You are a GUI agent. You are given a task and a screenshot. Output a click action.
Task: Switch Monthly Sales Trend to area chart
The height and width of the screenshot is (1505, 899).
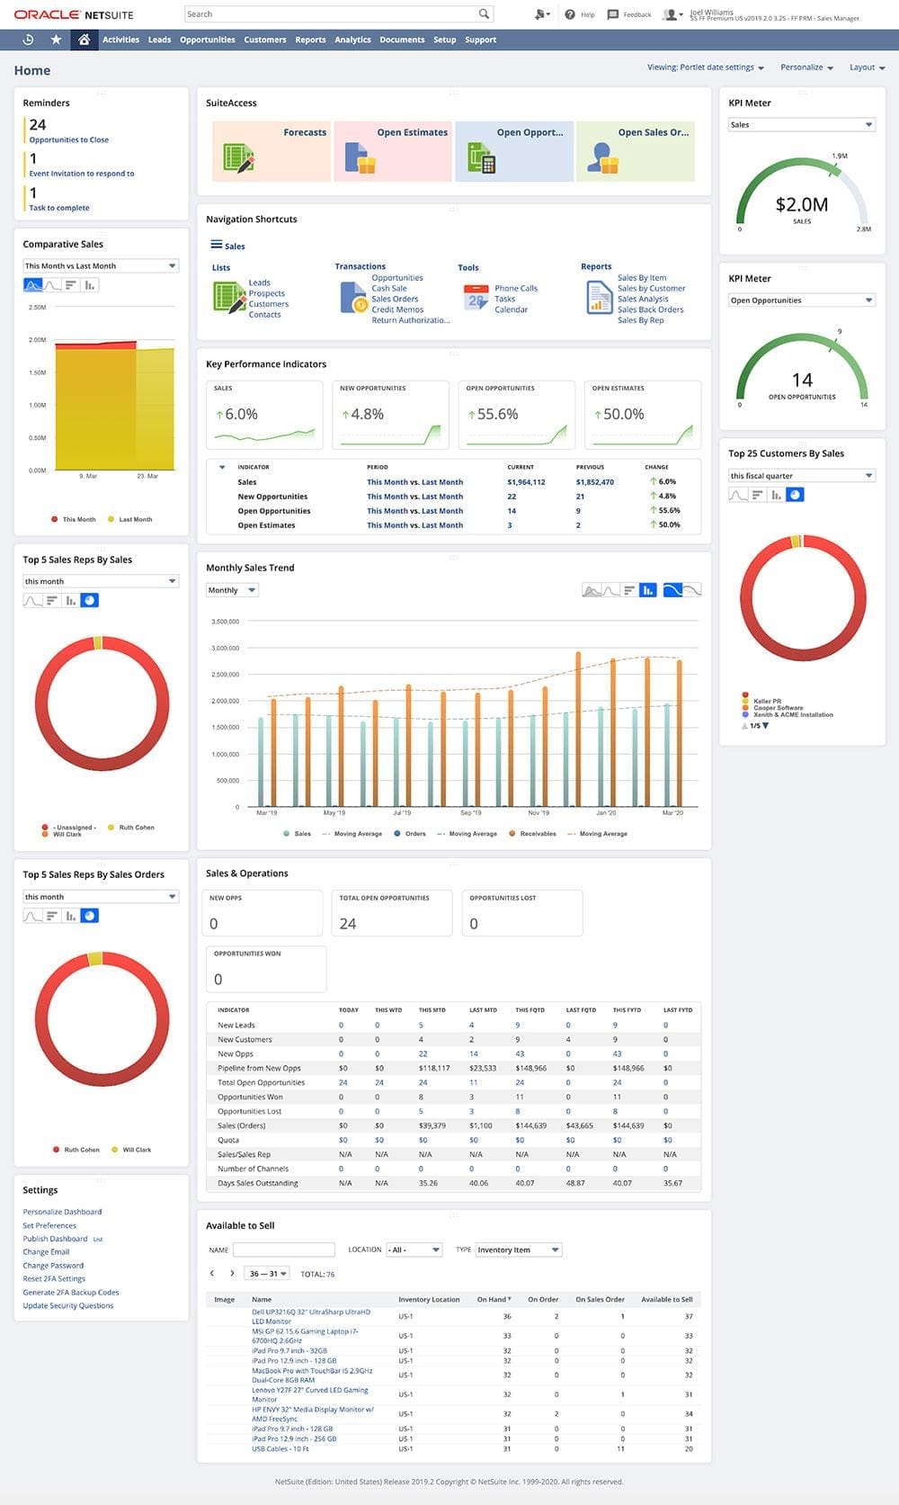[x=592, y=591]
